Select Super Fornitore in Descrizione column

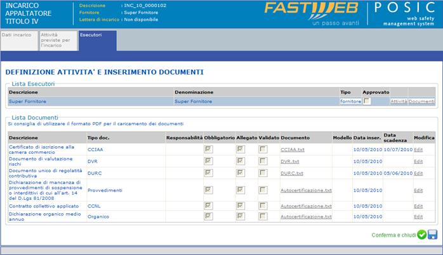(x=27, y=101)
